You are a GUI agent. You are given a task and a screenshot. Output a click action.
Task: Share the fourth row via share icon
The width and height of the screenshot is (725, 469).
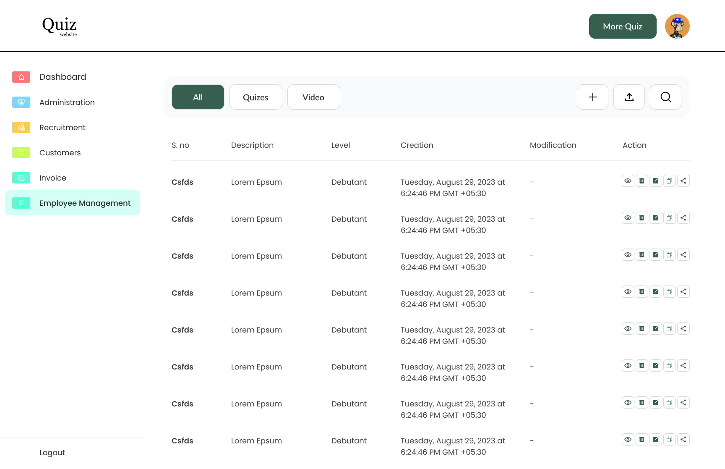(683, 292)
